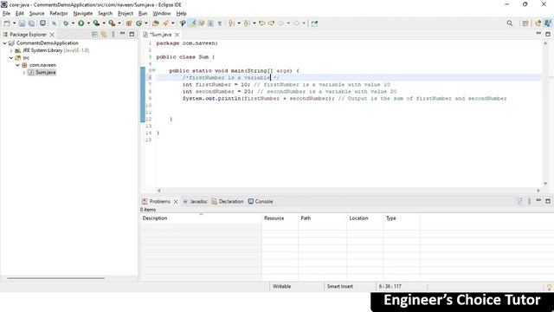Click the Save icon in toolbar
The width and height of the screenshot is (554, 312).
click(x=22, y=23)
